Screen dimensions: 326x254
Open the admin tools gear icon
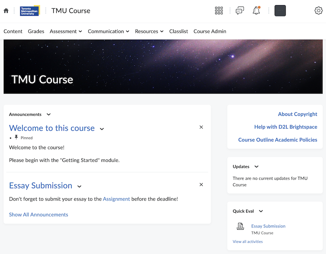pyautogui.click(x=318, y=11)
